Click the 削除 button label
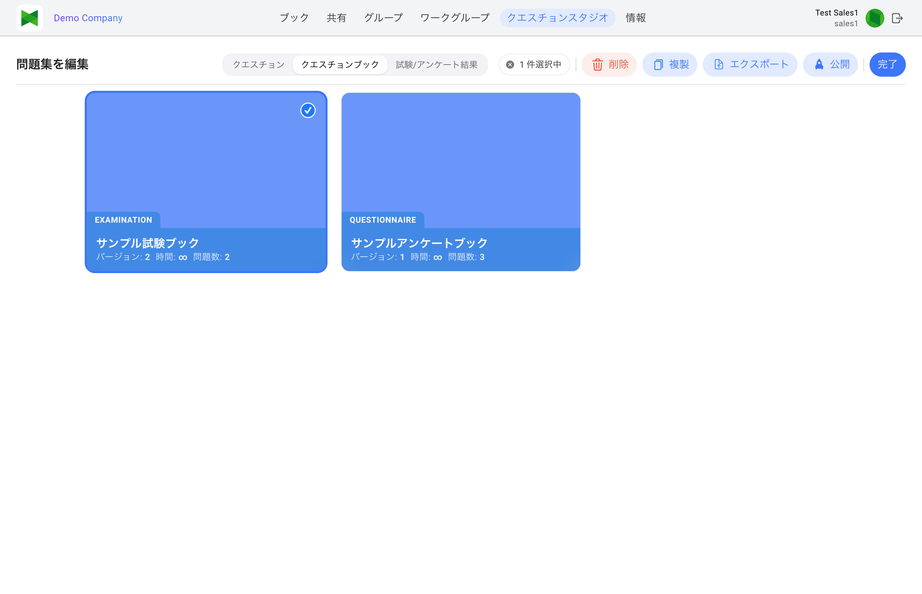922x594 pixels. click(x=618, y=65)
